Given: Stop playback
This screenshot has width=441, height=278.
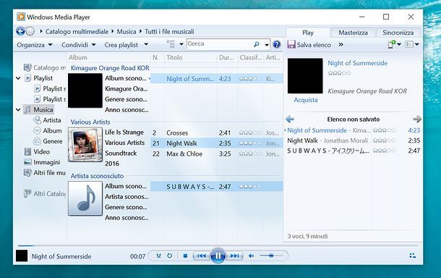Looking at the screenshot, I should pyautogui.click(x=185, y=256).
